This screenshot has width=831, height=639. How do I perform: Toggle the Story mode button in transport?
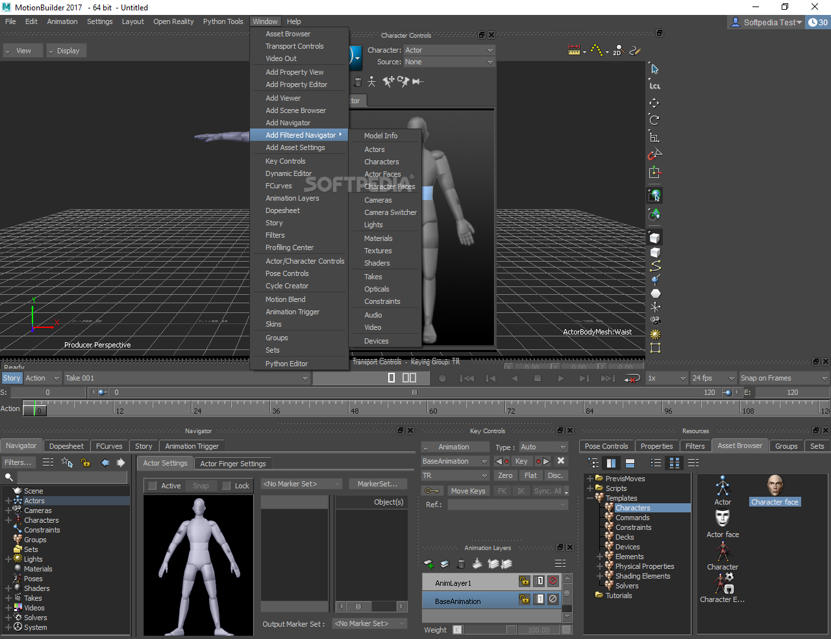(12, 378)
